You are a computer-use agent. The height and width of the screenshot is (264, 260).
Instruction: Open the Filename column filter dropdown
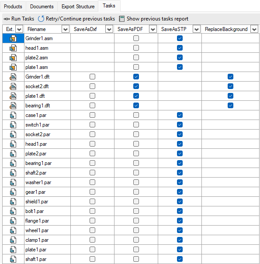(x=66, y=29)
